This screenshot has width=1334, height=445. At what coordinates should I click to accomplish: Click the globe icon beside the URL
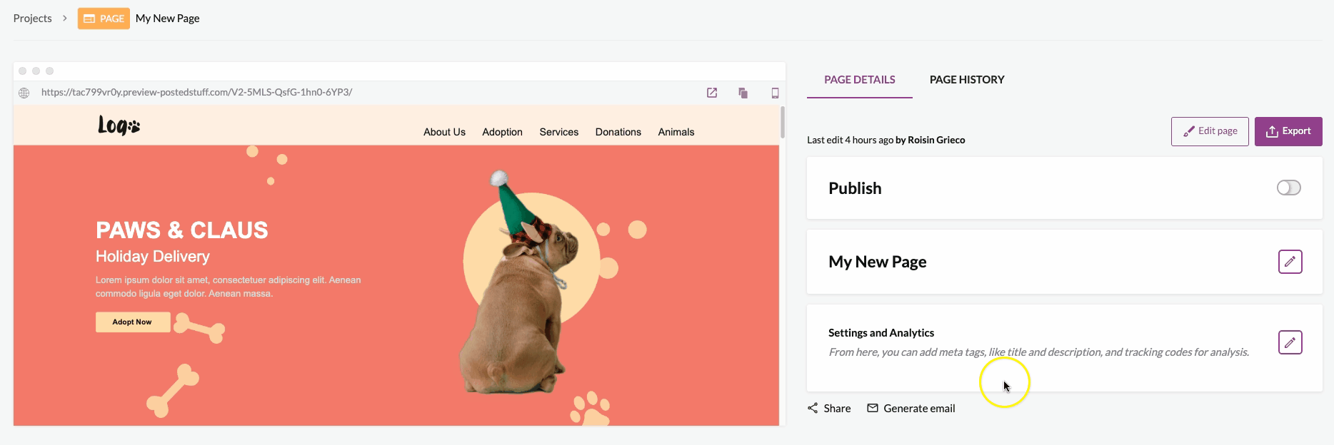pos(24,93)
